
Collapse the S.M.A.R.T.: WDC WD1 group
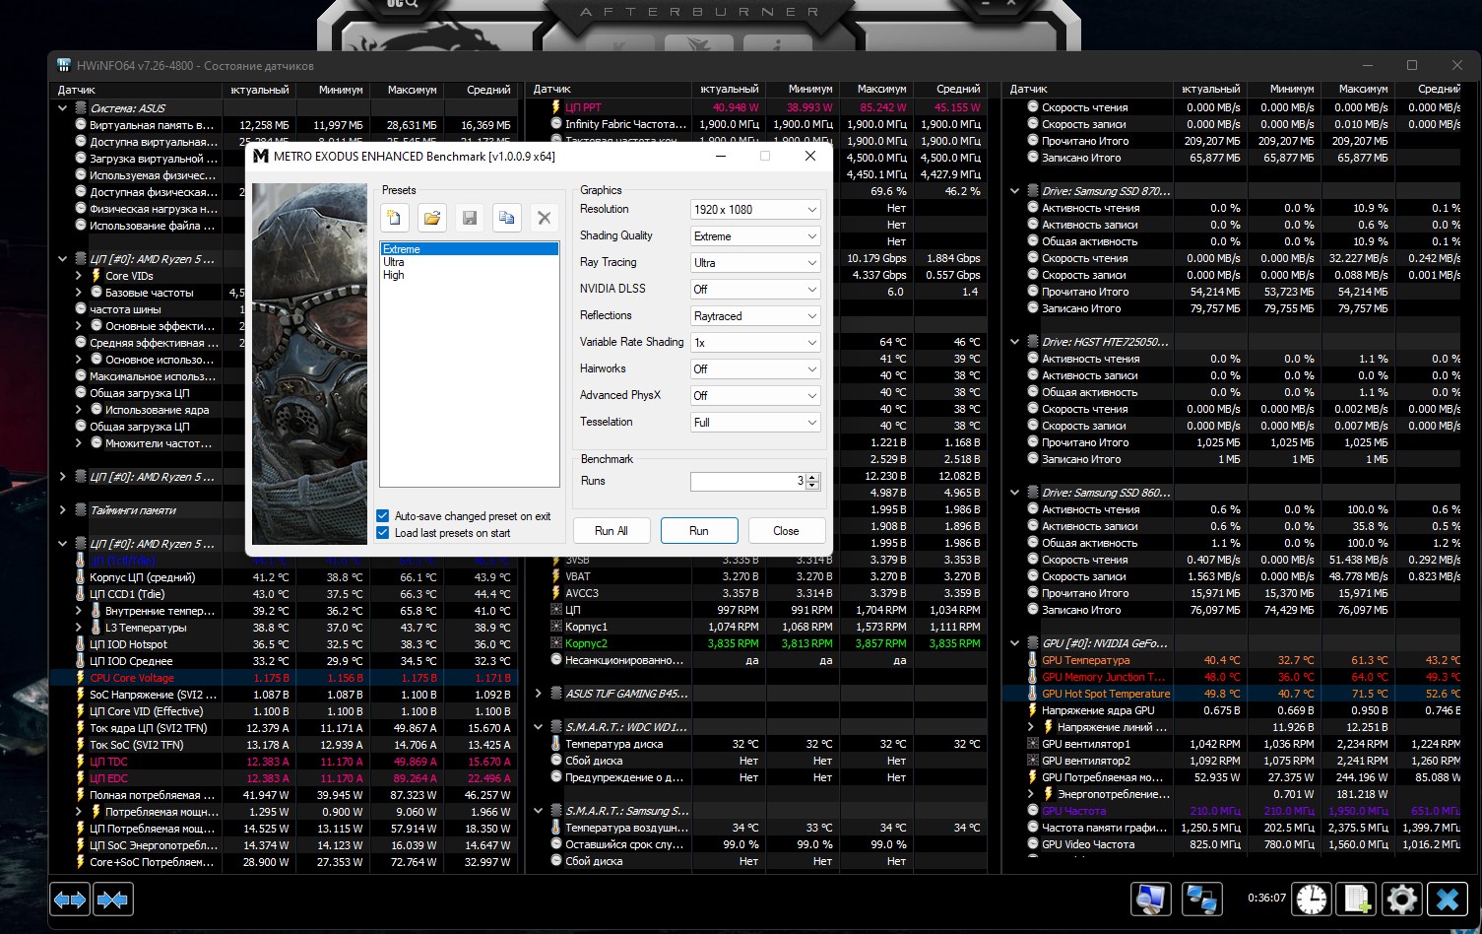tap(539, 727)
